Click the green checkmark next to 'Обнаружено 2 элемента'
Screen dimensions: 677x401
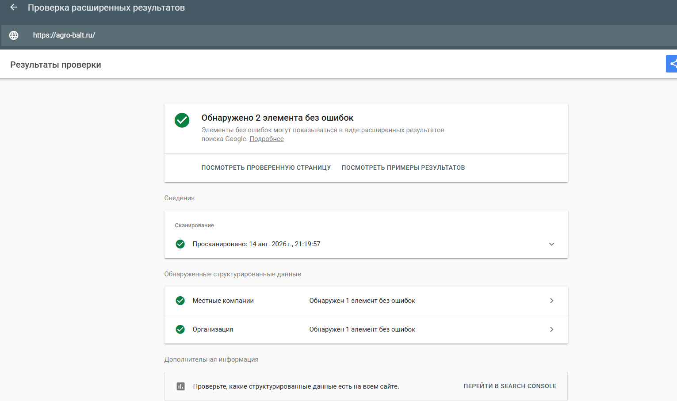pyautogui.click(x=182, y=120)
